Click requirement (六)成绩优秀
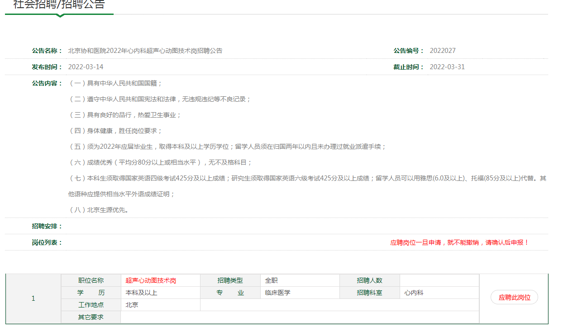Viewport: 568px width, 336px height. (160, 162)
